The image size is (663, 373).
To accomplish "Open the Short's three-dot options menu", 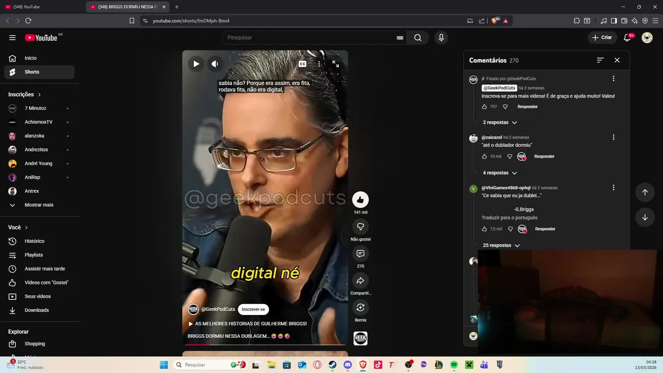I will [x=319, y=64].
